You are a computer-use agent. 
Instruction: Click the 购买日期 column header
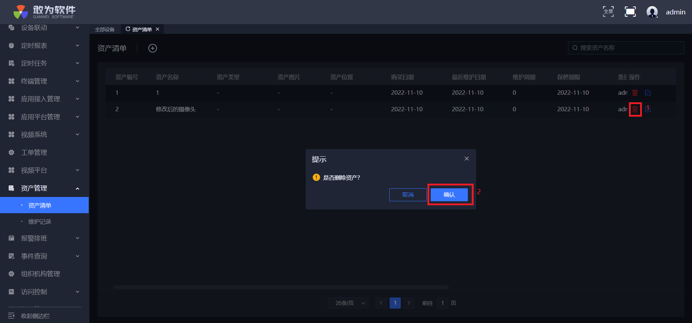coord(402,77)
